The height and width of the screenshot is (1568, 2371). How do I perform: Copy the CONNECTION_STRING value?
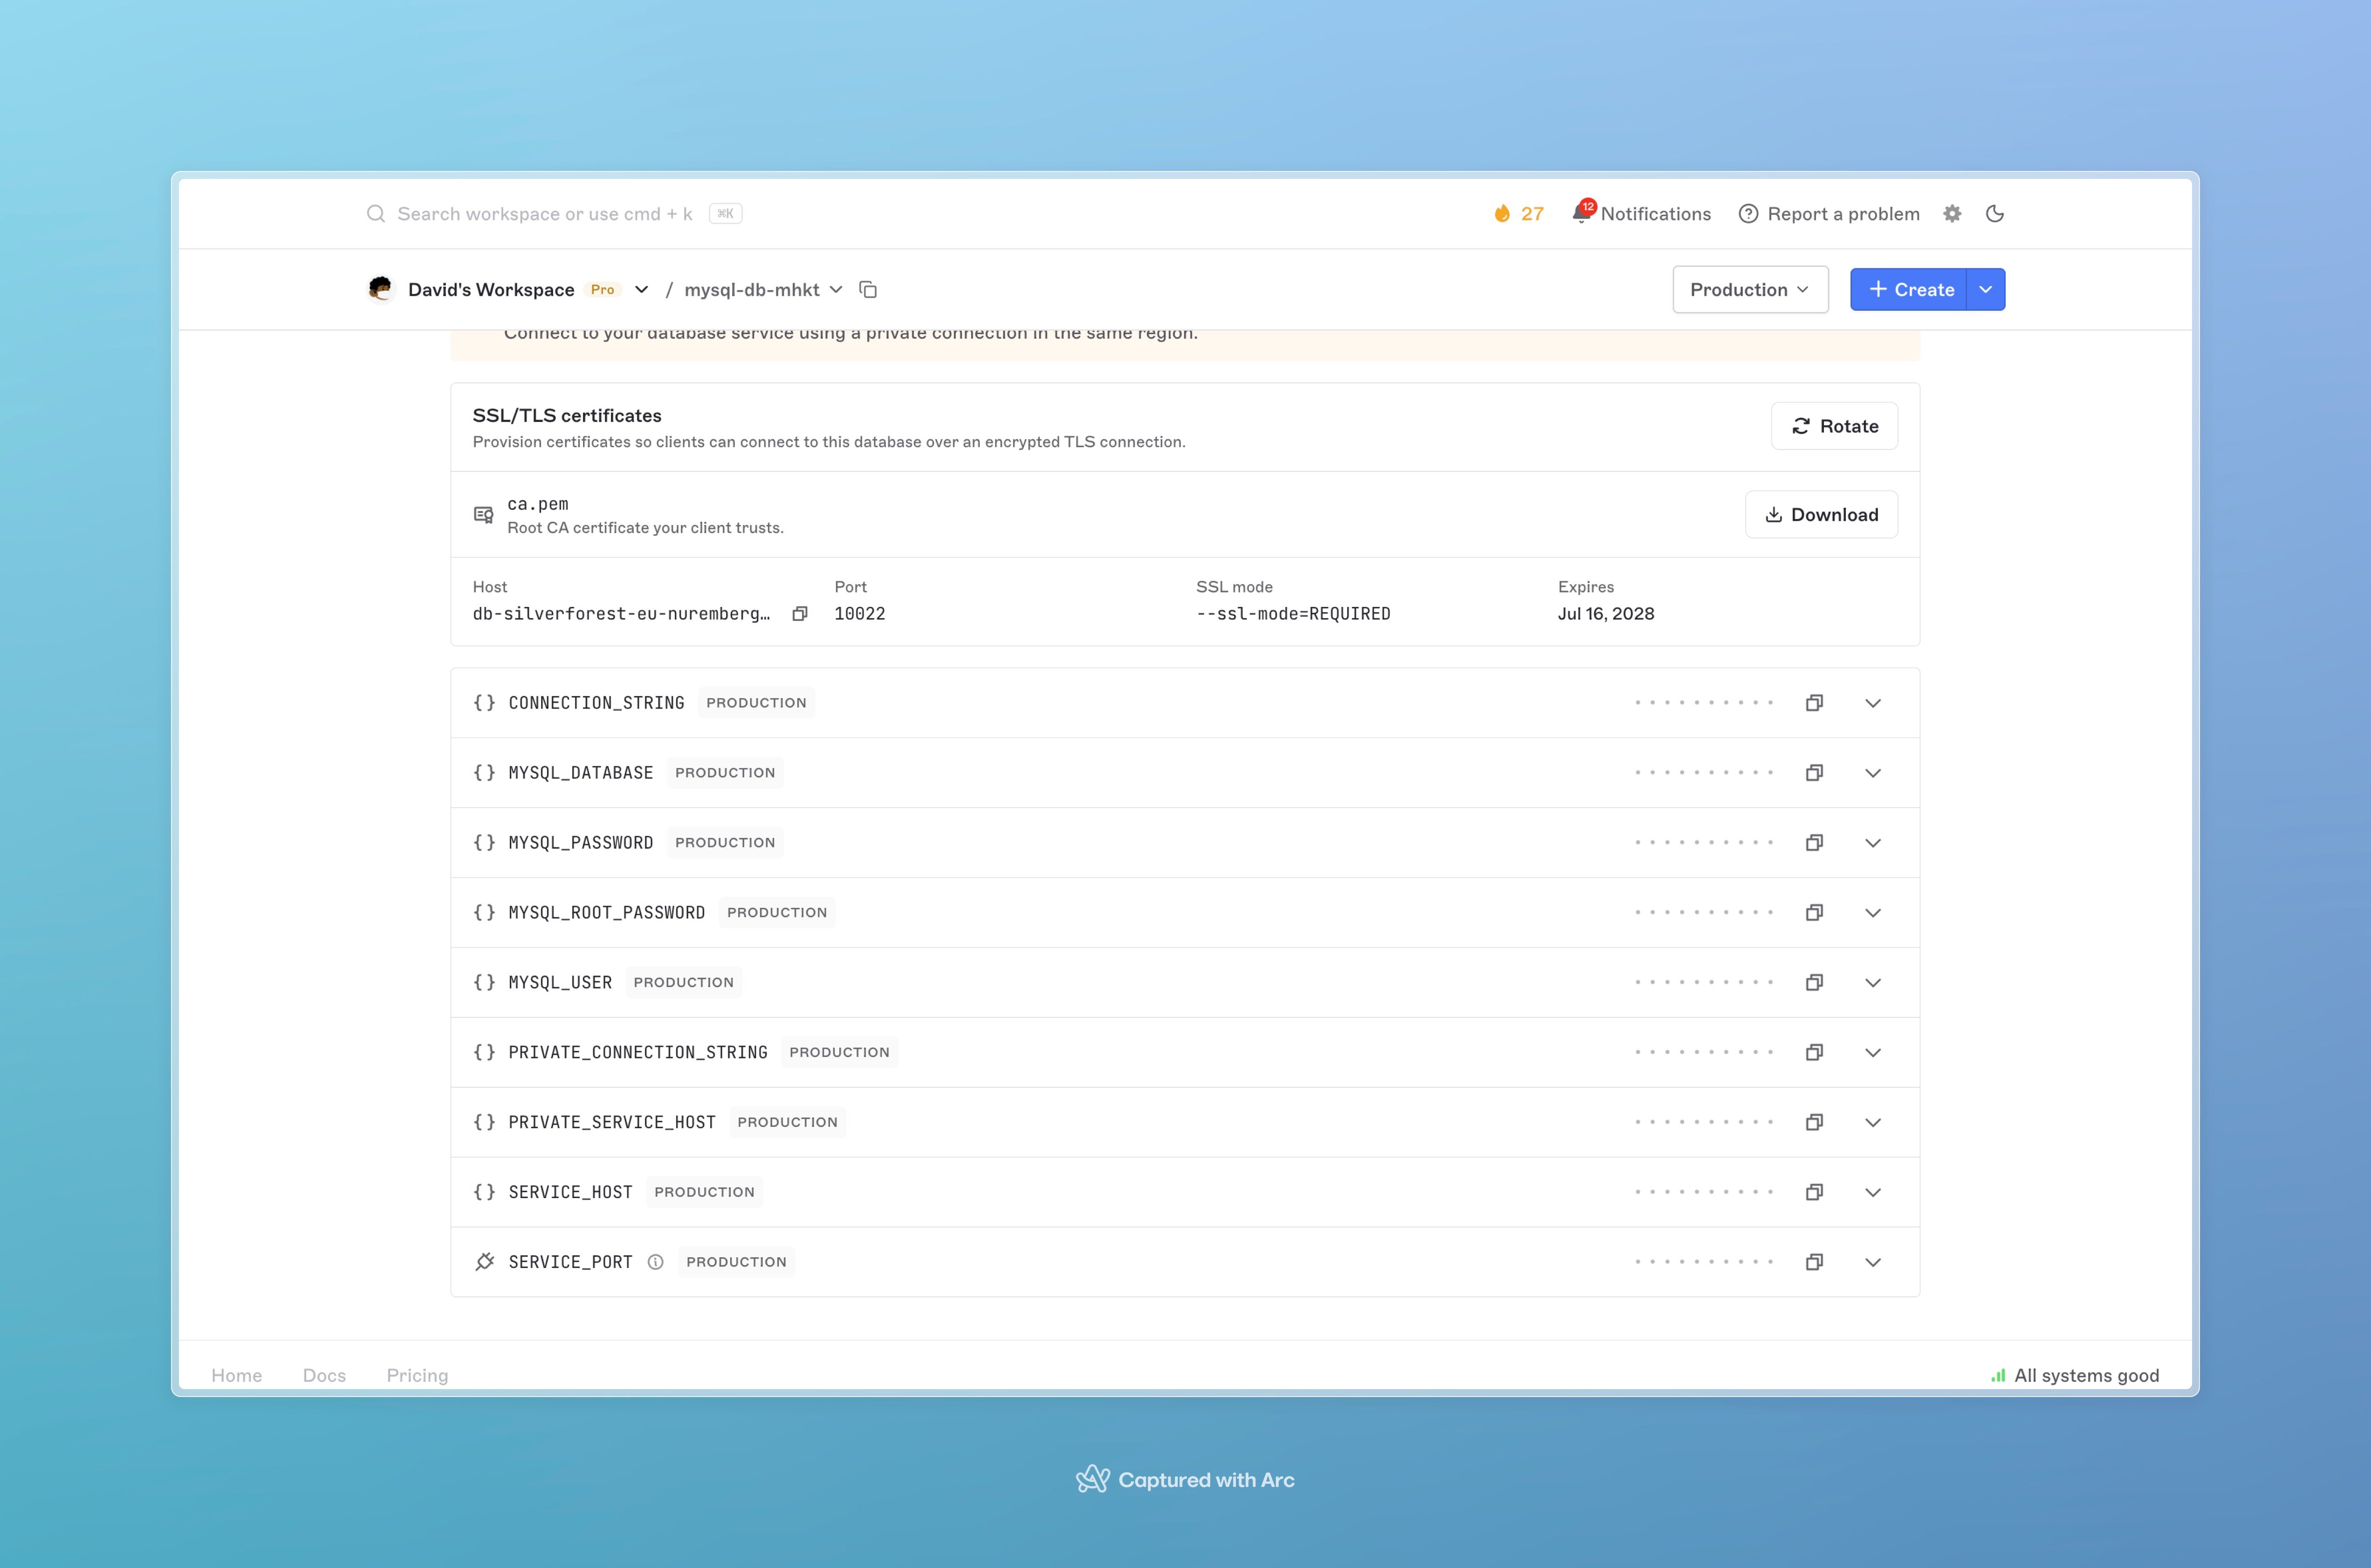(x=1814, y=703)
